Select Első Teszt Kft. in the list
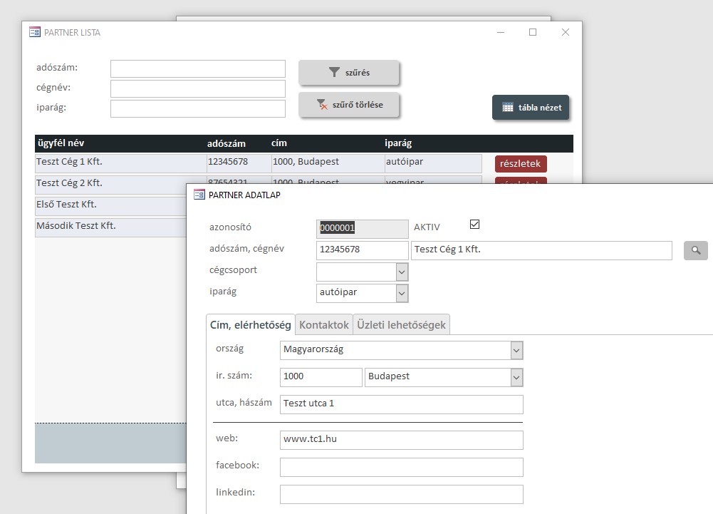The width and height of the screenshot is (713, 514). (x=111, y=206)
